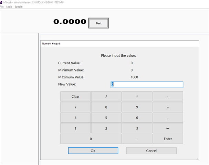The image size is (209, 165).
Task: Tap the multiply (*) key
Action: pos(137,97)
